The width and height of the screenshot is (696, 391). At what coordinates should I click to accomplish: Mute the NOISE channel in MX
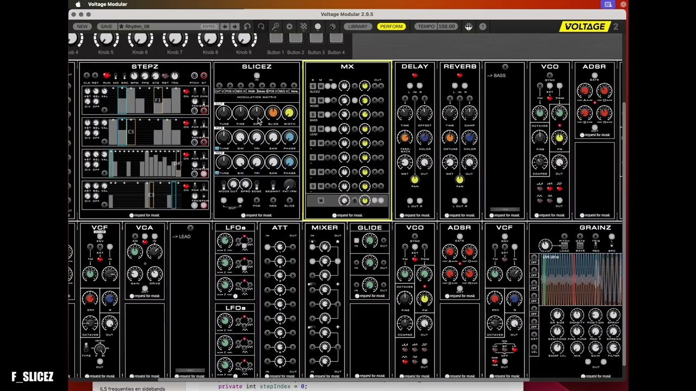321,100
